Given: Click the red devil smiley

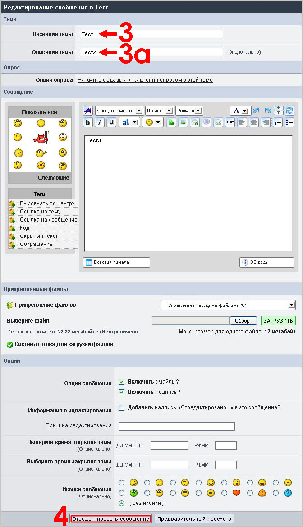Looking at the screenshot, I should click(41, 139).
